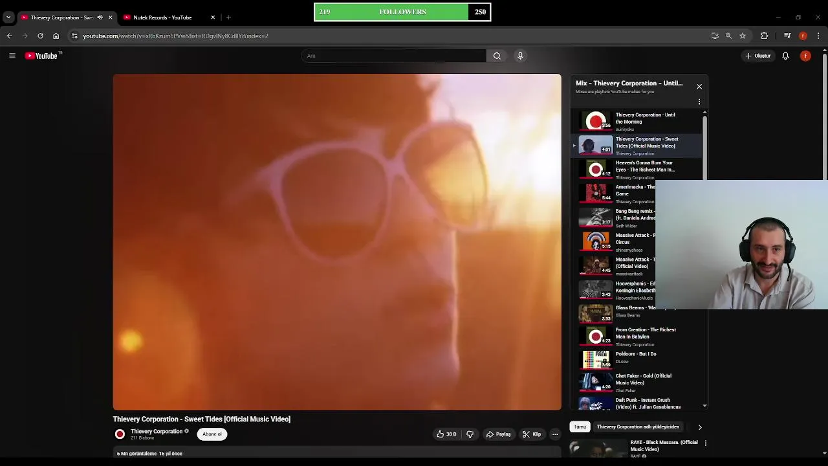
Task: Go to YouTube home via logo
Action: pyautogui.click(x=41, y=56)
